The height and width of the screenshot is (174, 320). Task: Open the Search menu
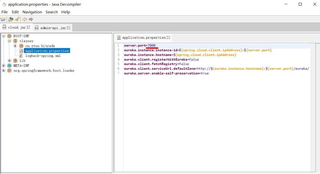coord(52,12)
